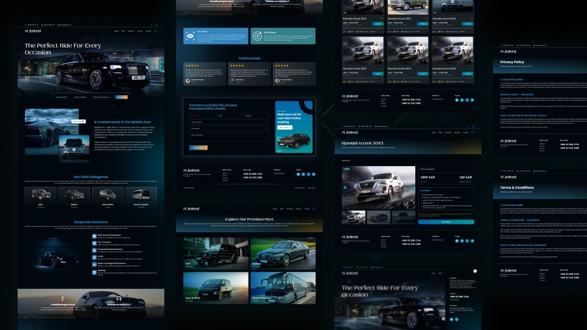This screenshot has width=587, height=330.
Task: Open the Pick Up date dropdown in the contact form
Action: click(229, 129)
